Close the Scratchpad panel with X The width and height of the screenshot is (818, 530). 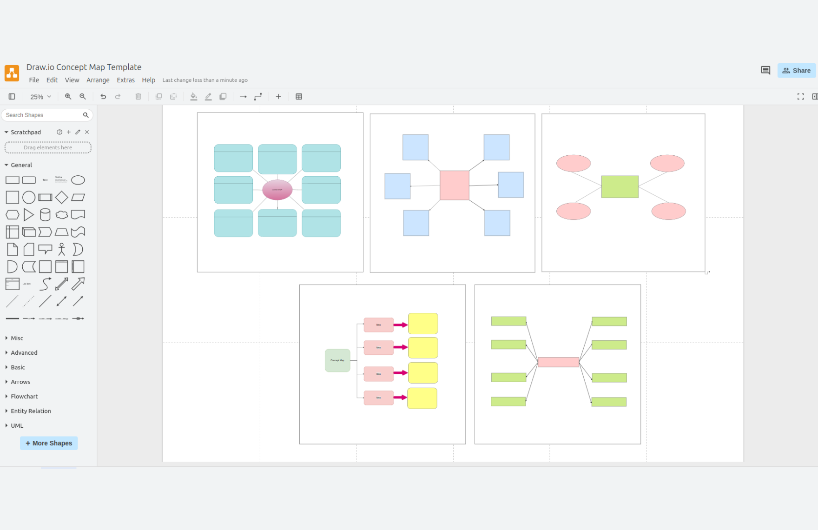(x=87, y=132)
